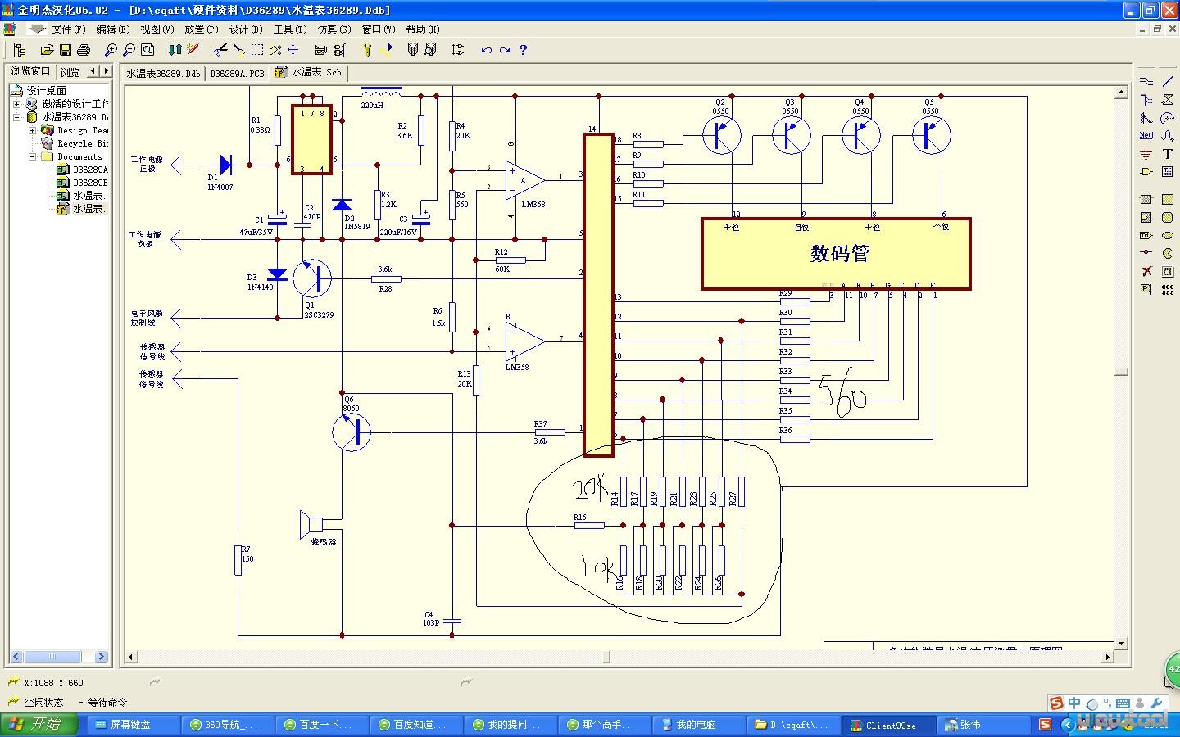Toggle the project manager panel icon

point(20,50)
